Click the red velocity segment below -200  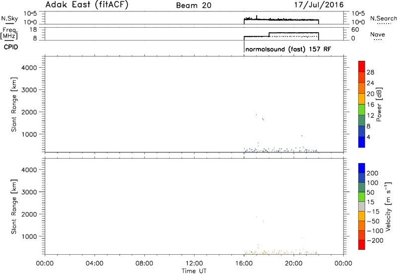click(362, 245)
